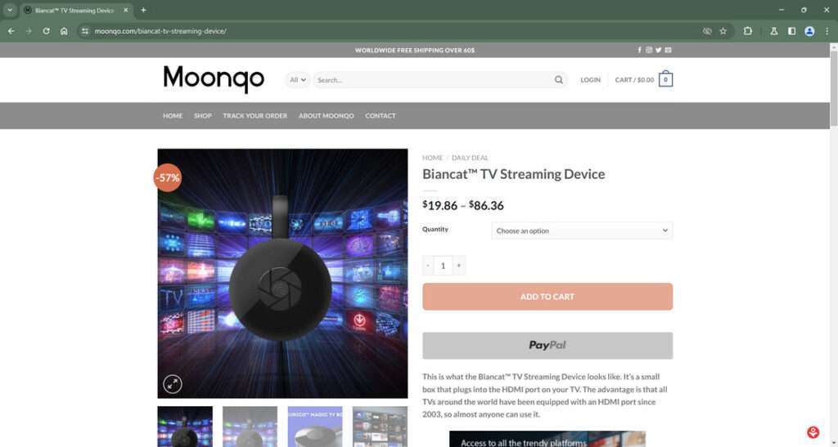Viewport: 838px width, 447px height.
Task: Open the shopping cart bag icon
Action: 665,79
